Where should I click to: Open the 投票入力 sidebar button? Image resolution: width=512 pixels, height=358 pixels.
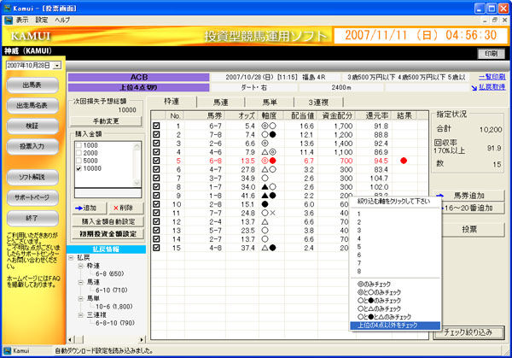point(34,146)
